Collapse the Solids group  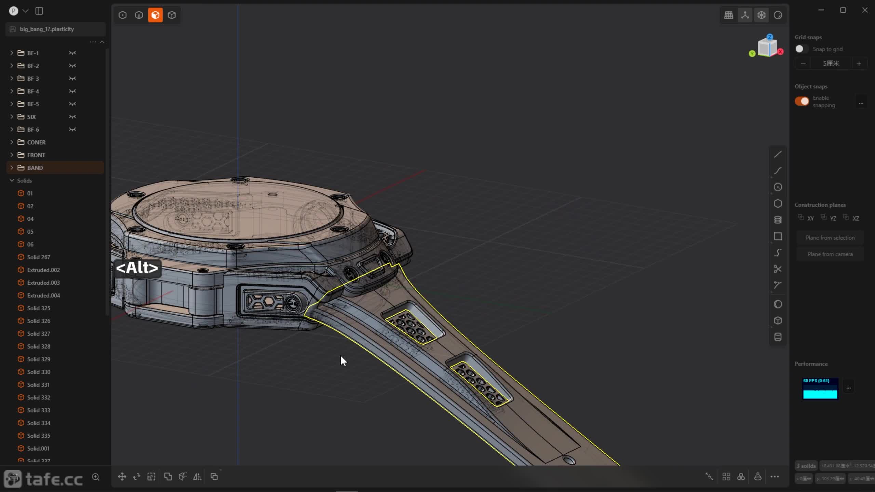click(x=12, y=180)
